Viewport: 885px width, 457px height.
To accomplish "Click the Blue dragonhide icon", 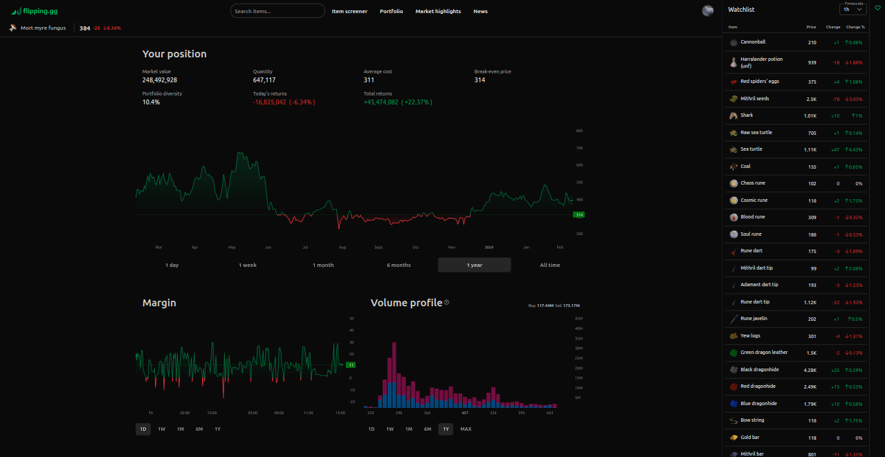I will point(733,403).
